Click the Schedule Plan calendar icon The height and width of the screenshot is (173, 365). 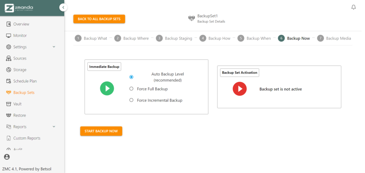click(9, 81)
